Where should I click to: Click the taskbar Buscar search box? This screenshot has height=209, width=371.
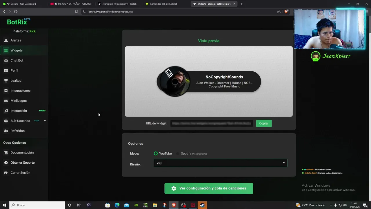point(37,205)
